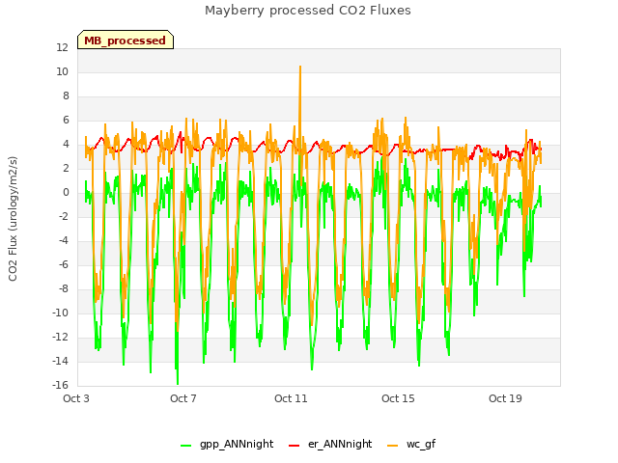Image resolution: width=618 pixels, height=463 pixels.
Task: Click the red er_ANNnight legend swatch
Action: coord(294,446)
